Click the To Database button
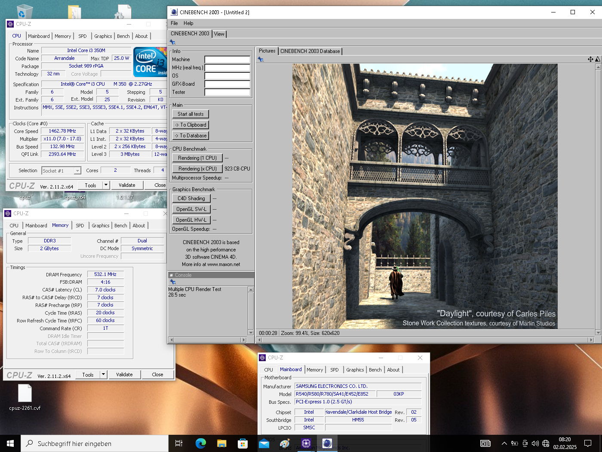Image resolution: width=602 pixels, height=452 pixels. coord(190,136)
